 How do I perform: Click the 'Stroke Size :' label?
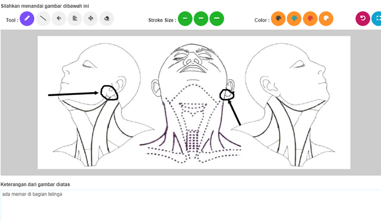pos(162,20)
